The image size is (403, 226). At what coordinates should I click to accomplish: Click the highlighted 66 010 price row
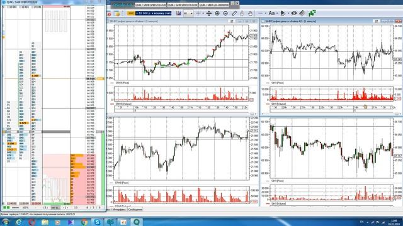click(91, 78)
